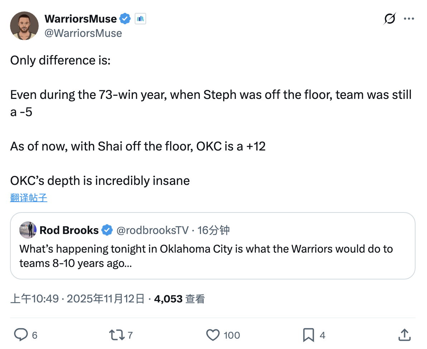Open WarriorsMuse profile avatar
Viewport: 427px width, 349px height.
click(x=24, y=26)
